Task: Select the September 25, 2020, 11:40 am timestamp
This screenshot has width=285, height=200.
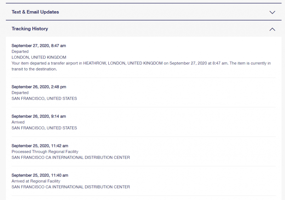Action: [40, 175]
